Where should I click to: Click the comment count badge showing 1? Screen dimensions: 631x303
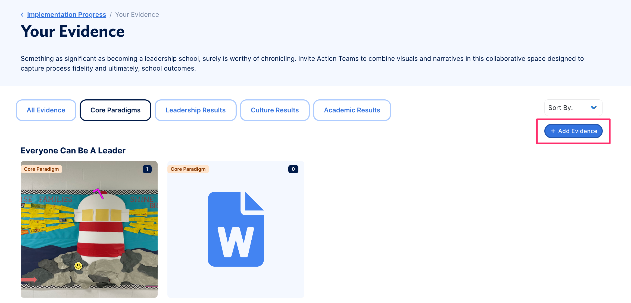tap(147, 169)
